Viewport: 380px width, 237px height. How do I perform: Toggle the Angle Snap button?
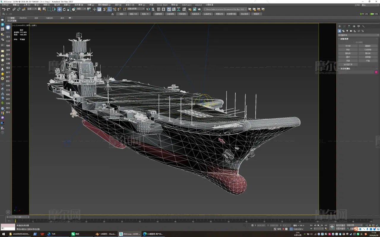[110, 9]
